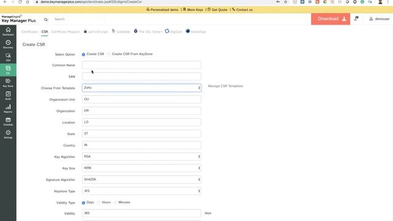Click the browser reload icon
Image resolution: width=393 pixels, height=221 pixels.
tap(20, 2)
